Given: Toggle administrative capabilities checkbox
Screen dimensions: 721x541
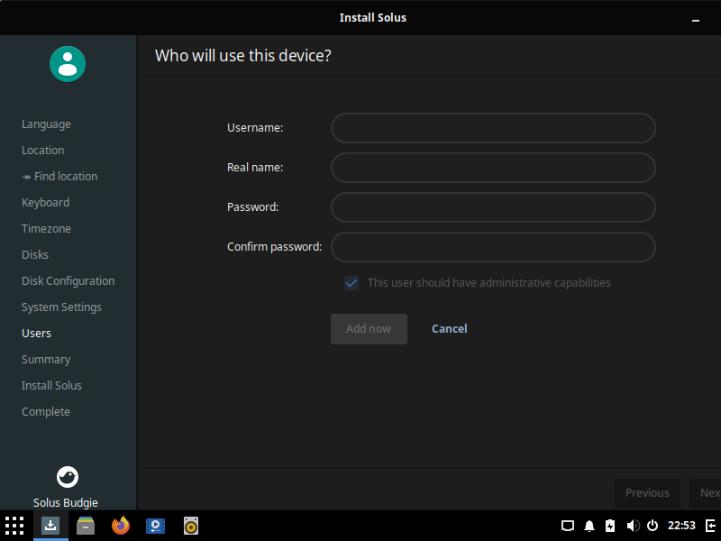Looking at the screenshot, I should point(351,283).
